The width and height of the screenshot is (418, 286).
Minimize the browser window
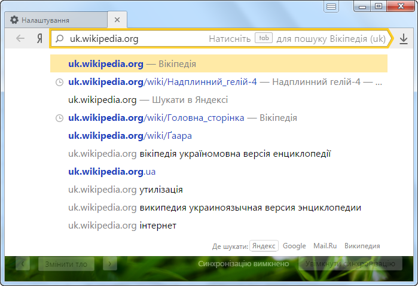(362, 6)
